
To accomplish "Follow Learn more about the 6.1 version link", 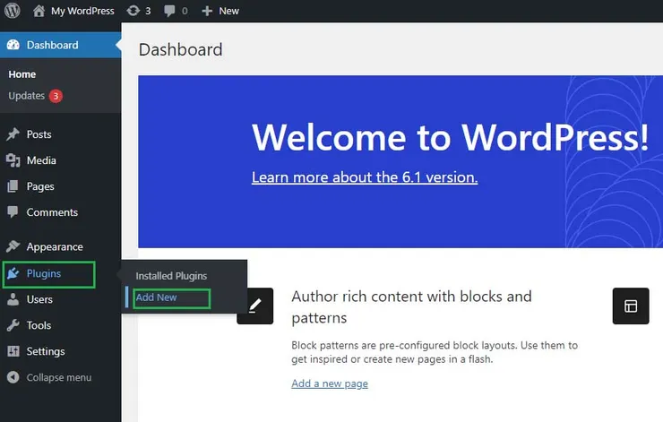I will (x=365, y=177).
